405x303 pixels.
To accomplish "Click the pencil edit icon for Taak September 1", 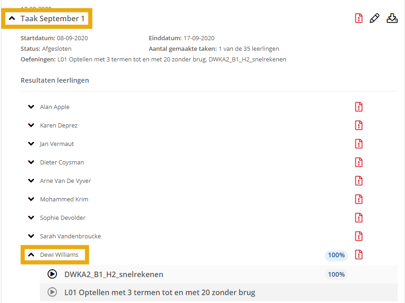I will tap(374, 18).
